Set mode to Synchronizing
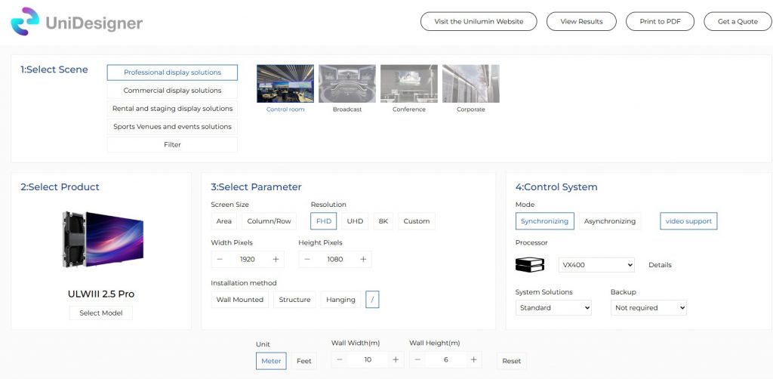The width and height of the screenshot is (773, 379). pyautogui.click(x=545, y=221)
